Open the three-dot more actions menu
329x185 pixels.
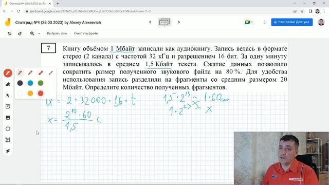tap(265, 22)
